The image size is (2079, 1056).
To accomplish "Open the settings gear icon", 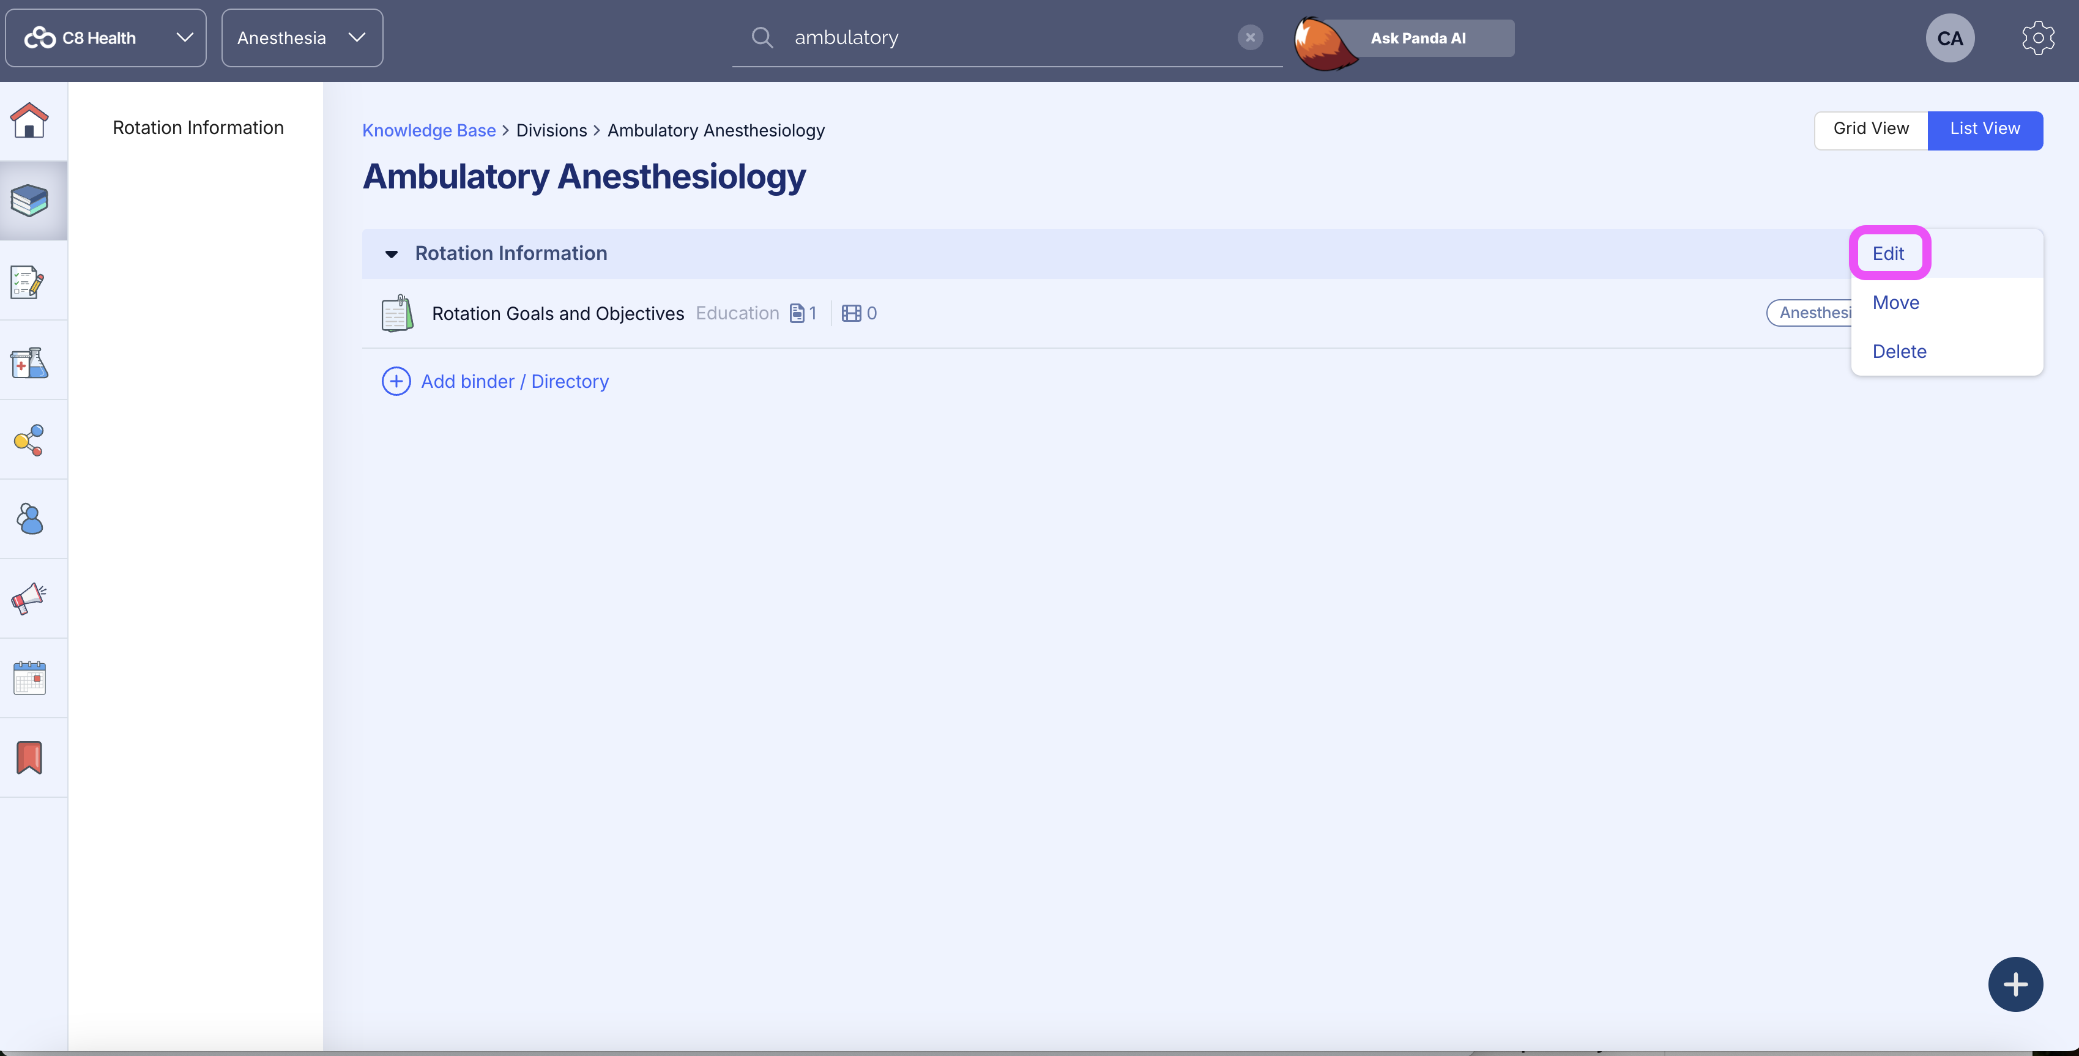I will tap(2038, 38).
